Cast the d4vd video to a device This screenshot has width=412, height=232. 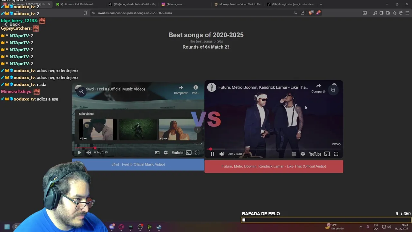coord(189,153)
